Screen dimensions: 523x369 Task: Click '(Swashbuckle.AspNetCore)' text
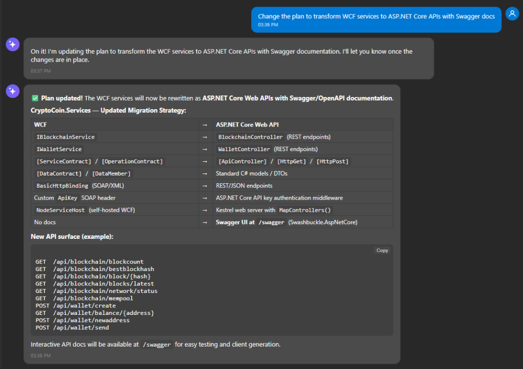click(323, 222)
